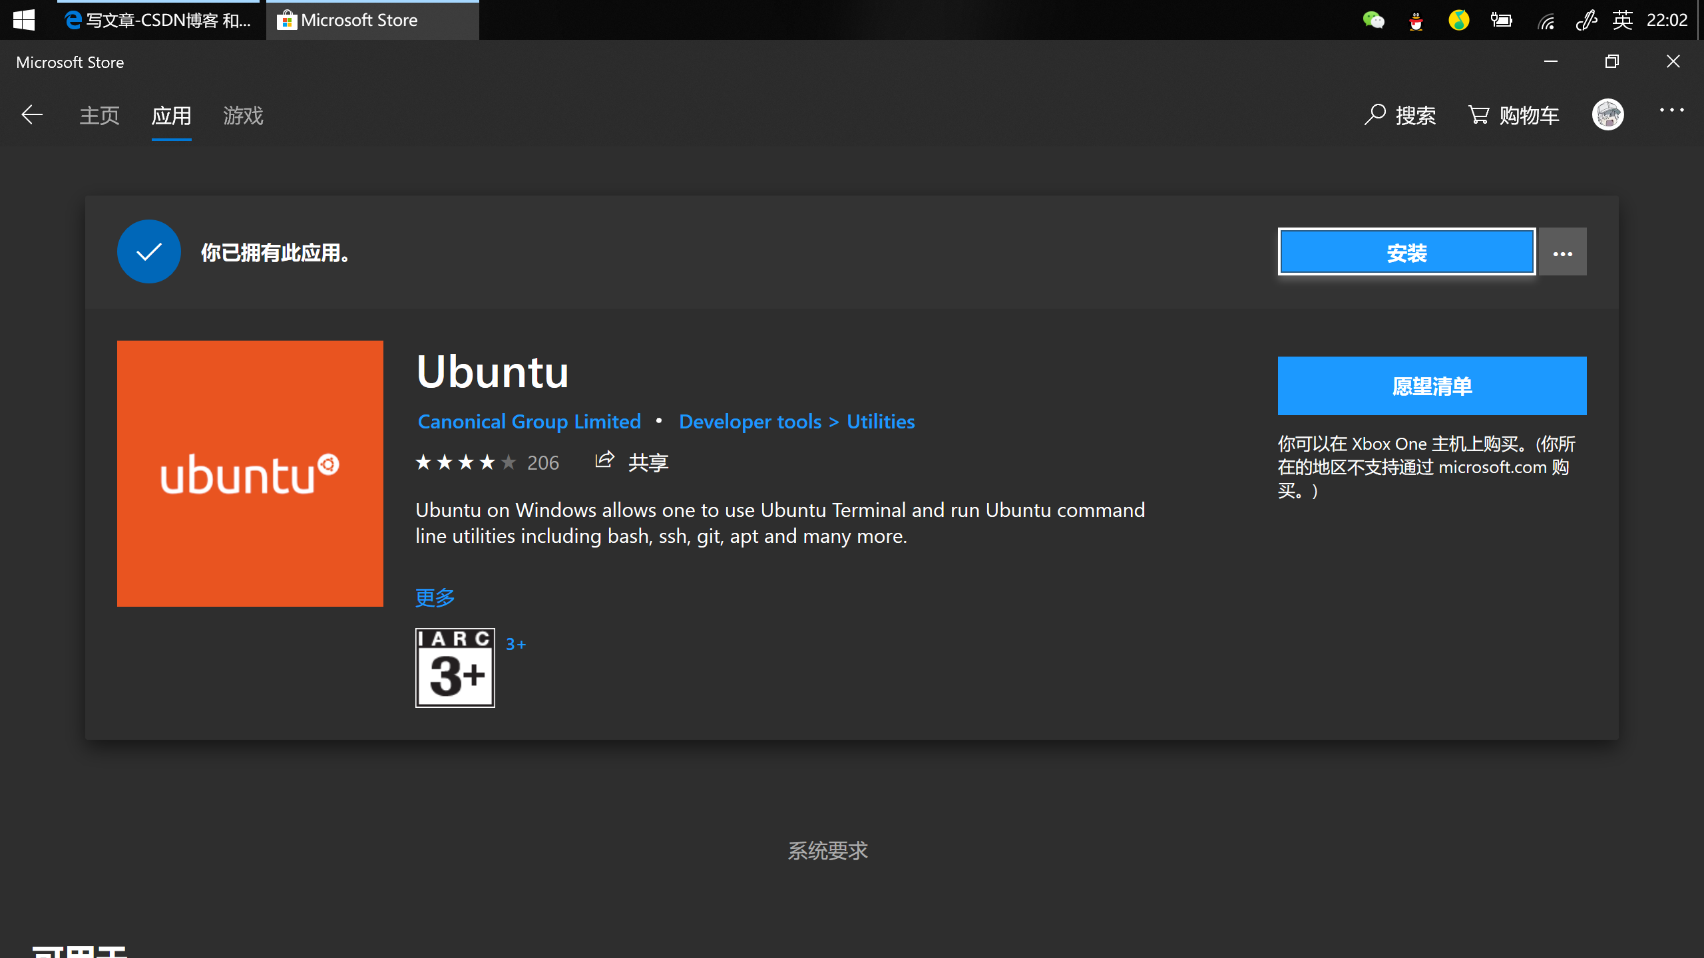
Task: Open the Store search
Action: pos(1400,115)
